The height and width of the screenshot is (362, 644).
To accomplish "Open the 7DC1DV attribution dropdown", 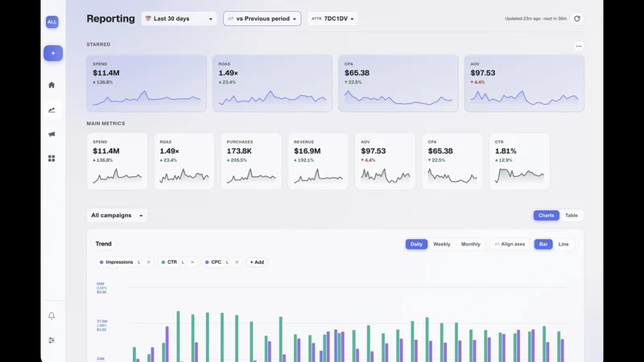I will pos(332,19).
